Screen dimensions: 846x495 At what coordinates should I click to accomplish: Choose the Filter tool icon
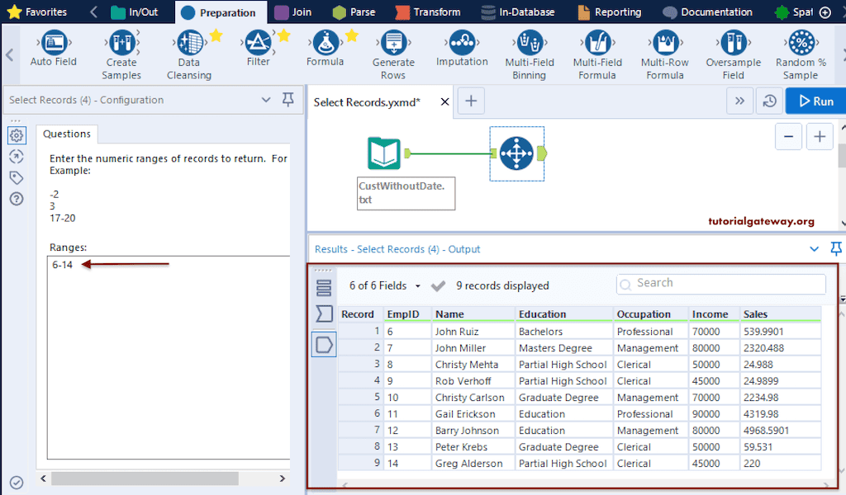click(x=259, y=42)
